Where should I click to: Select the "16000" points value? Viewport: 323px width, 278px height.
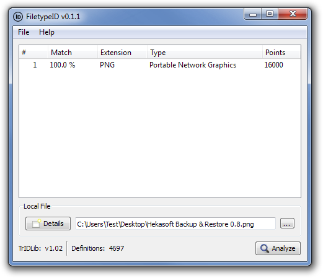pyautogui.click(x=273, y=65)
